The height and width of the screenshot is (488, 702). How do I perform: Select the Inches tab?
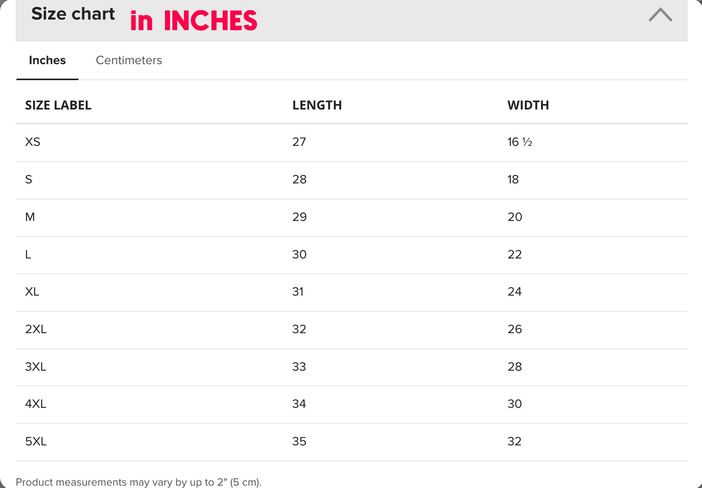click(x=47, y=60)
